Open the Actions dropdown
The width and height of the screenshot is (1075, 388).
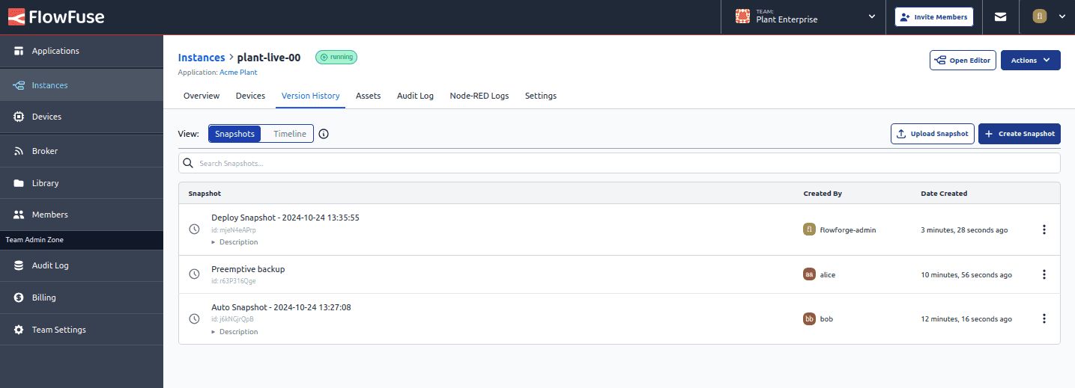click(1030, 61)
